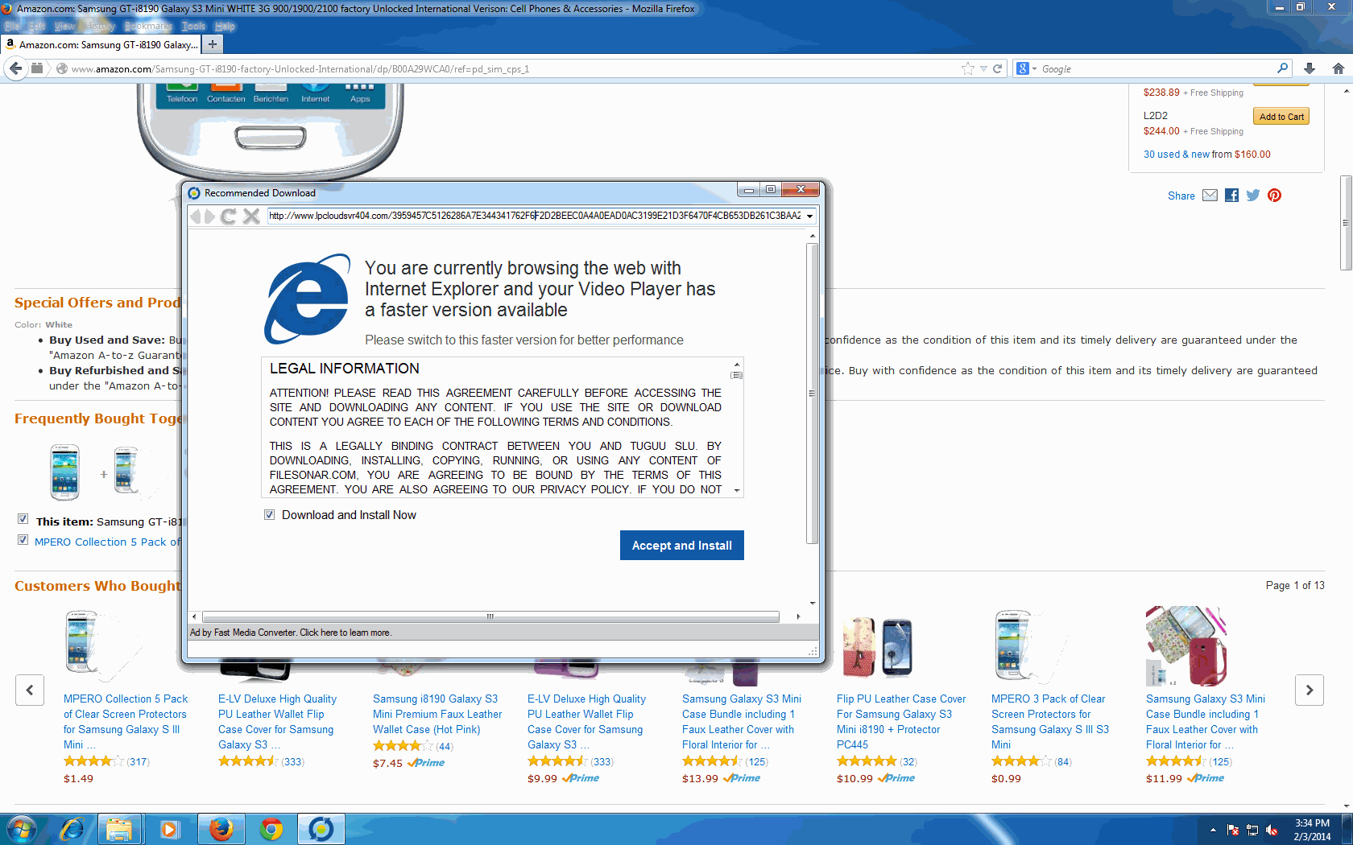Viewport: 1353px width, 845px height.
Task: Click popup forward arrow button
Action: coord(209,216)
